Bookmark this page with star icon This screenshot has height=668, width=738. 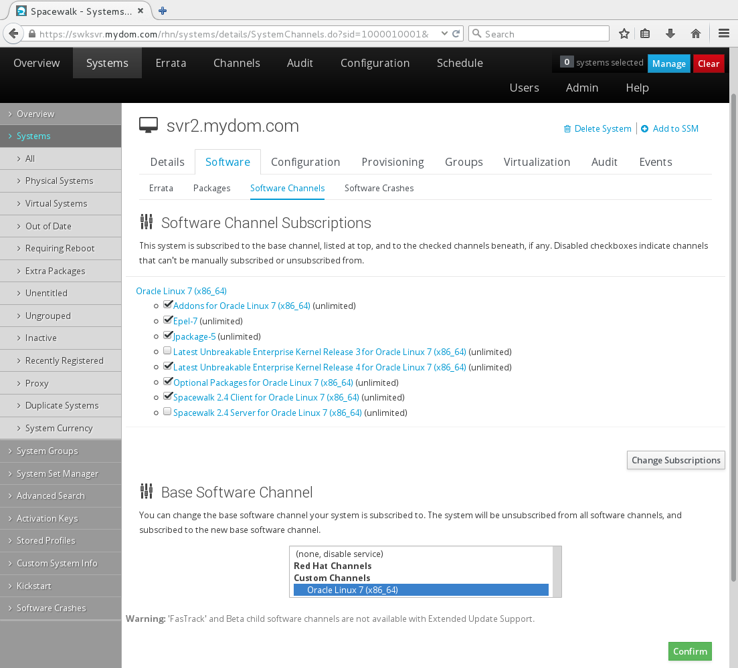[624, 33]
